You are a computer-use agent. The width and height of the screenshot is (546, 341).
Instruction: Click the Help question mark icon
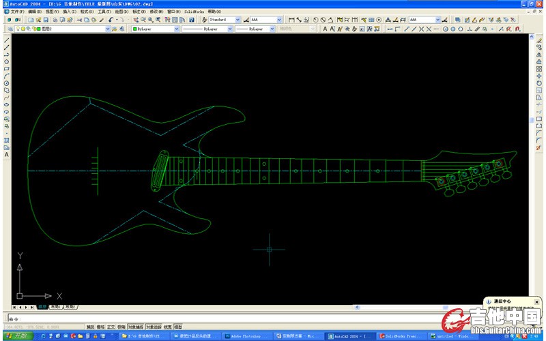[192, 20]
